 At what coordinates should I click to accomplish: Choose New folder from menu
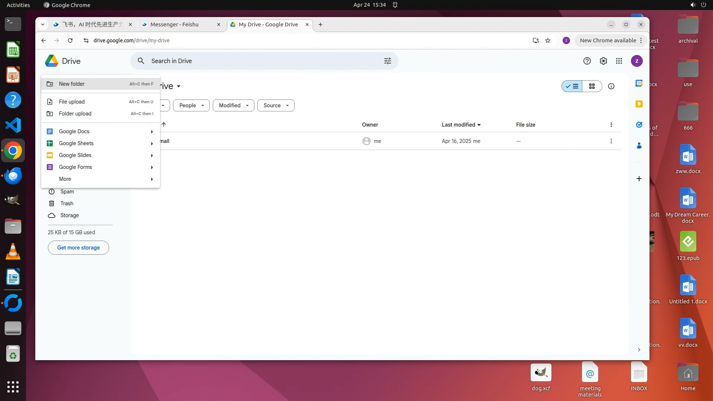(72, 84)
